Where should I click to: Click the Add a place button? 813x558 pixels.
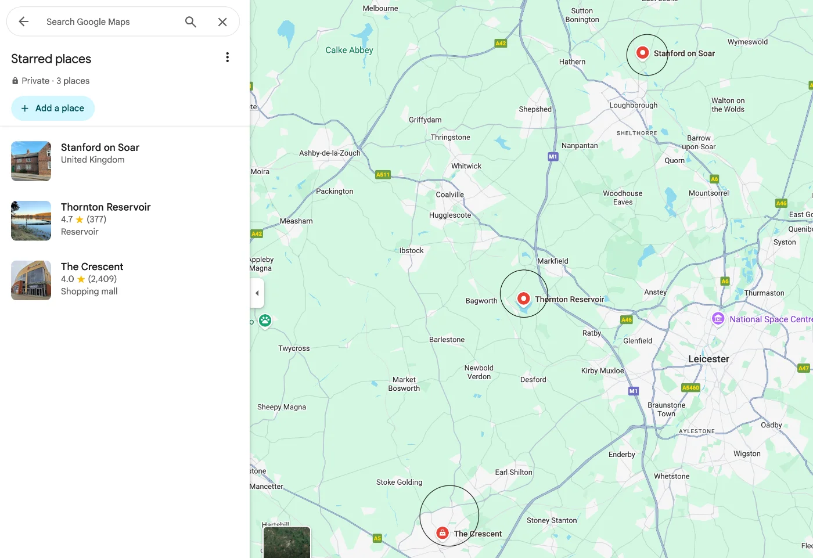[53, 109]
